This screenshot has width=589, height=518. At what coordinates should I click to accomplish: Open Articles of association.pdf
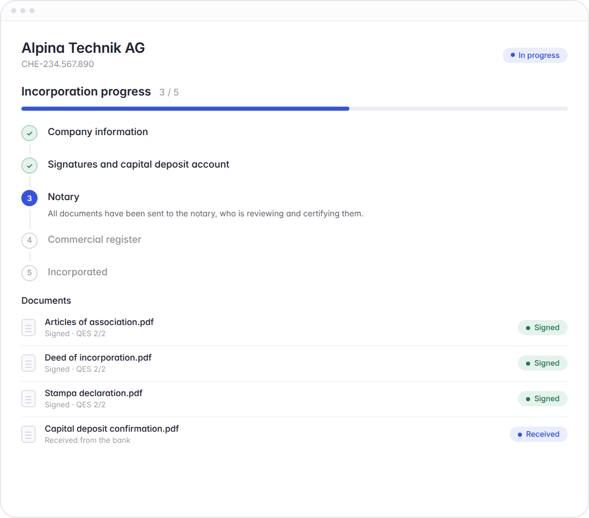point(99,322)
